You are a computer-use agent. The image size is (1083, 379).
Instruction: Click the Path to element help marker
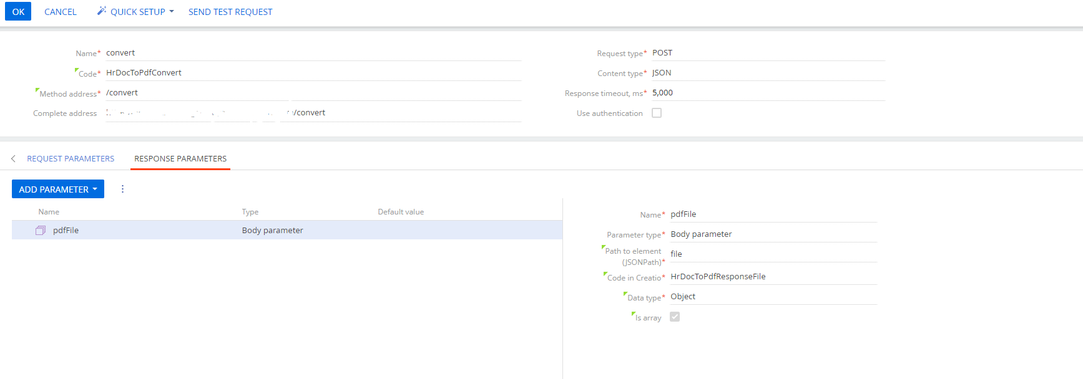(x=604, y=247)
